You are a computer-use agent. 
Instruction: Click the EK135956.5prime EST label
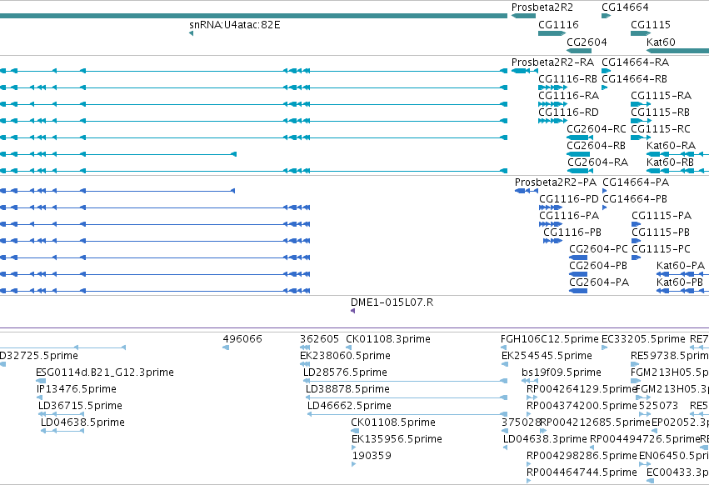click(x=397, y=439)
